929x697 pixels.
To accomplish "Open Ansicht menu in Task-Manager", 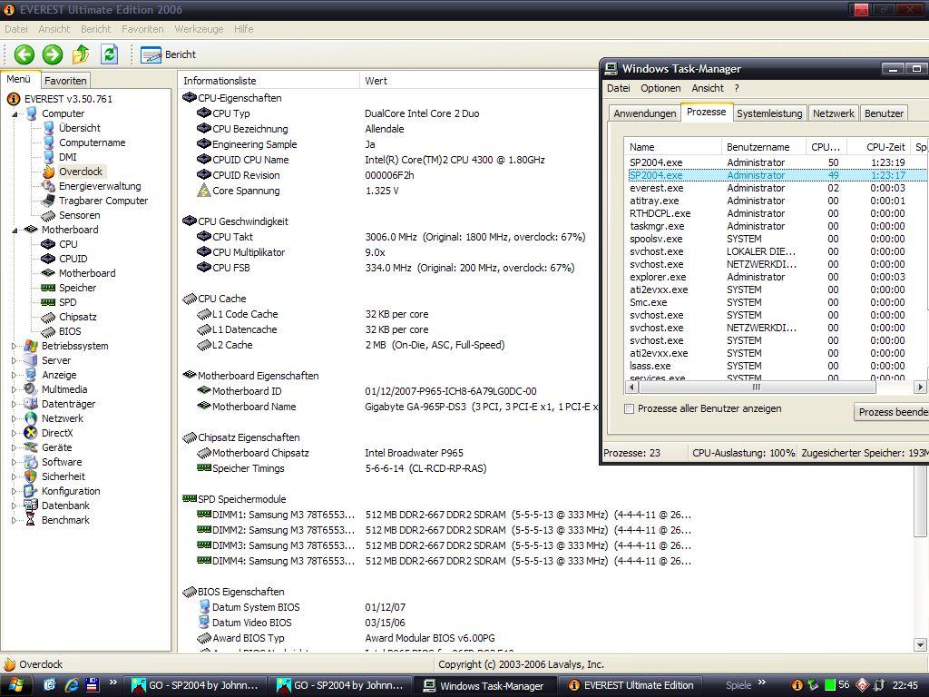I will (x=708, y=88).
